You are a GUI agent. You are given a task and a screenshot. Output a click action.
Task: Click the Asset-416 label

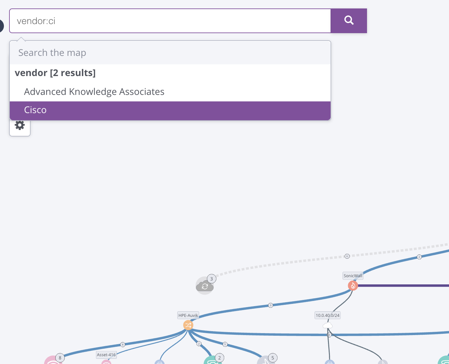click(106, 355)
